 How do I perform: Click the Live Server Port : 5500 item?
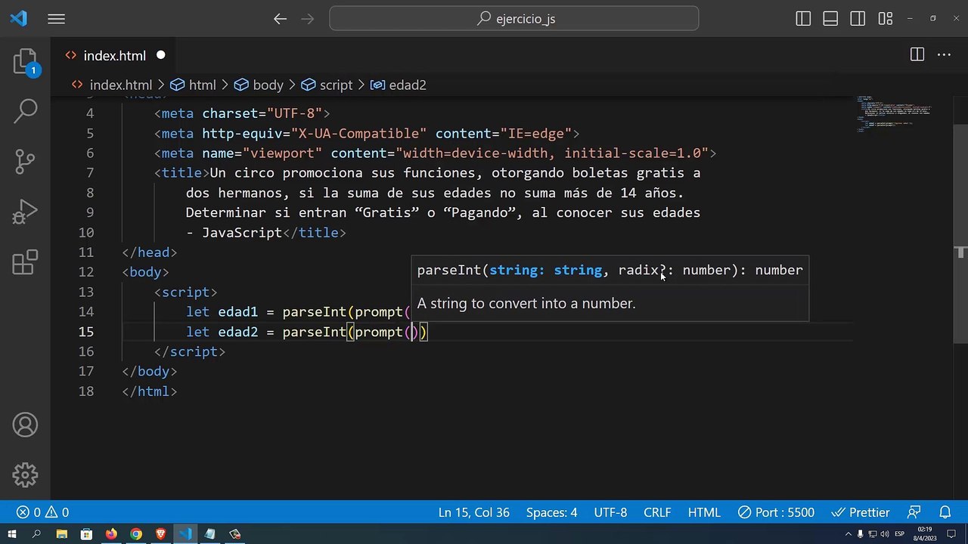(x=776, y=512)
